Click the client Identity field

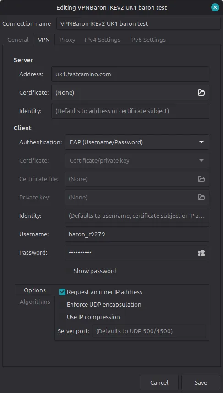[x=137, y=216]
